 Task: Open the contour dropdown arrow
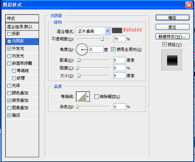pos(88,97)
